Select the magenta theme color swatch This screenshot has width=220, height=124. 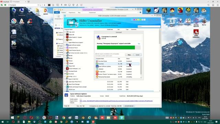(x=134, y=20)
